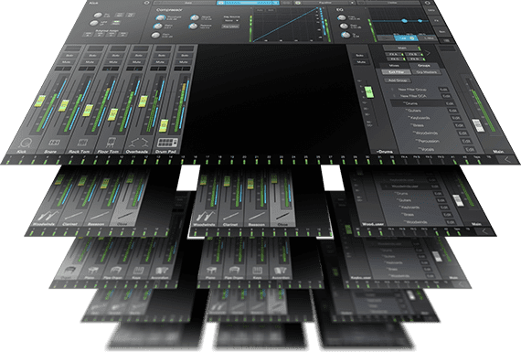Image resolution: width=521 pixels, height=352 pixels.
Task: Solo the Rack Tom channel
Action: [x=116, y=55]
